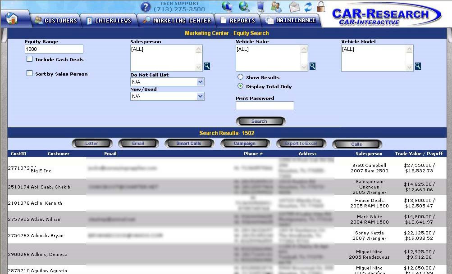Click the globe with monitor icon
The height and width of the screenshot is (274, 452).
pyautogui.click(x=227, y=7)
